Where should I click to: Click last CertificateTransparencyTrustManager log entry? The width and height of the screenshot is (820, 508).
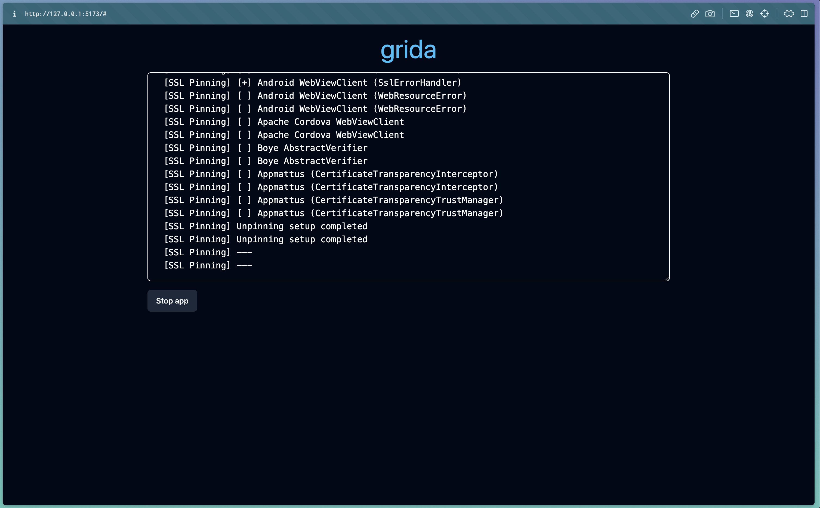point(333,213)
